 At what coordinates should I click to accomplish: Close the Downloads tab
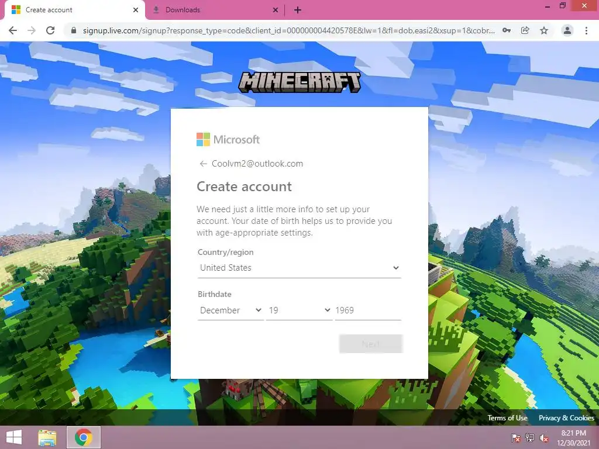pos(276,10)
